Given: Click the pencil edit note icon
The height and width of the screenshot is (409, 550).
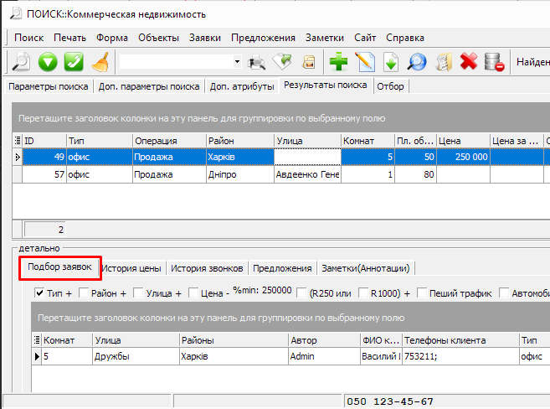Looking at the screenshot, I should pos(364,62).
